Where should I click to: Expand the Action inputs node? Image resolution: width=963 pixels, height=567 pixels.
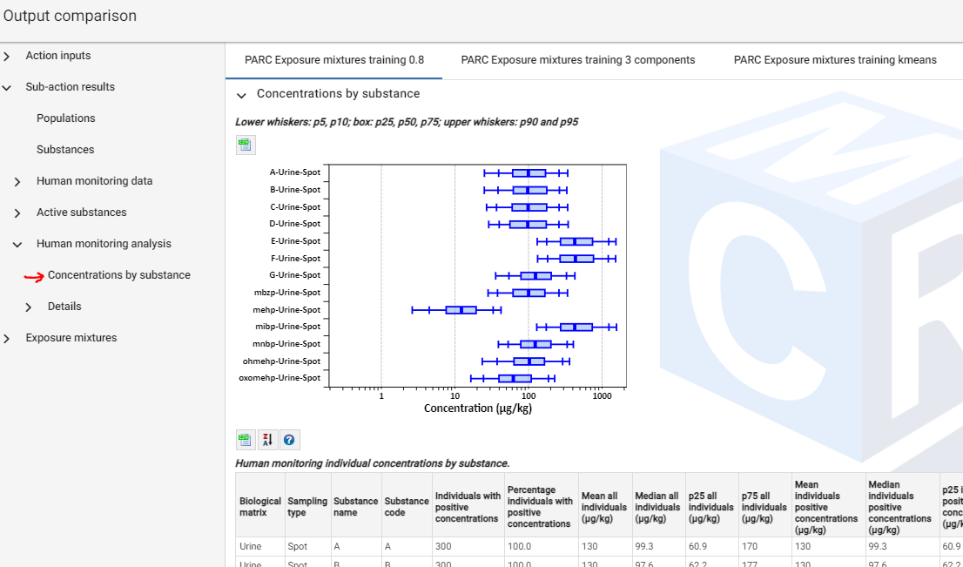click(7, 57)
